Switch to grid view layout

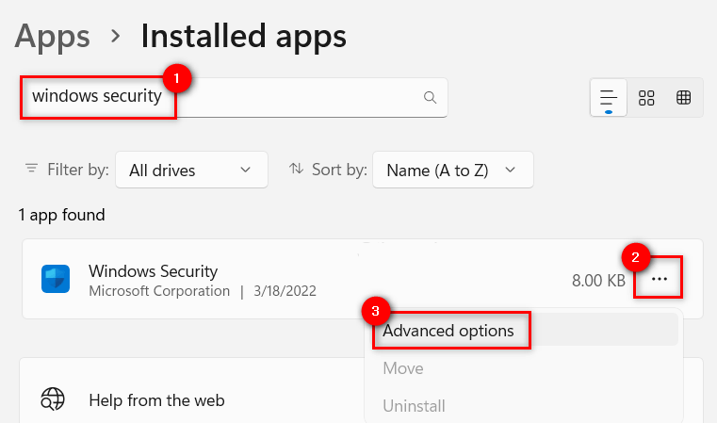click(646, 98)
